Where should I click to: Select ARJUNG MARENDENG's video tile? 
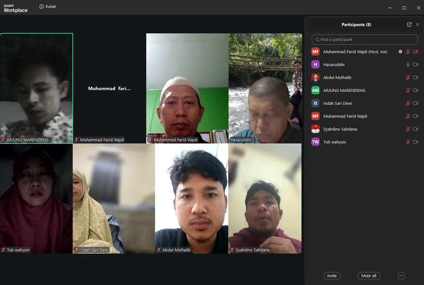coord(37,88)
